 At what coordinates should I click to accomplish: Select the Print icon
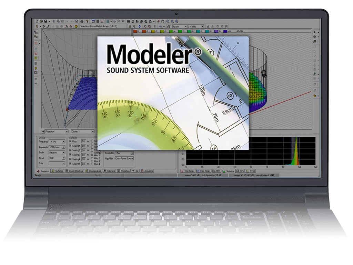click(82, 21)
